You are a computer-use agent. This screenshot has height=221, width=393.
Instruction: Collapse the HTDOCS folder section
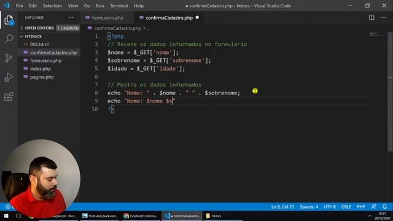pyautogui.click(x=33, y=36)
